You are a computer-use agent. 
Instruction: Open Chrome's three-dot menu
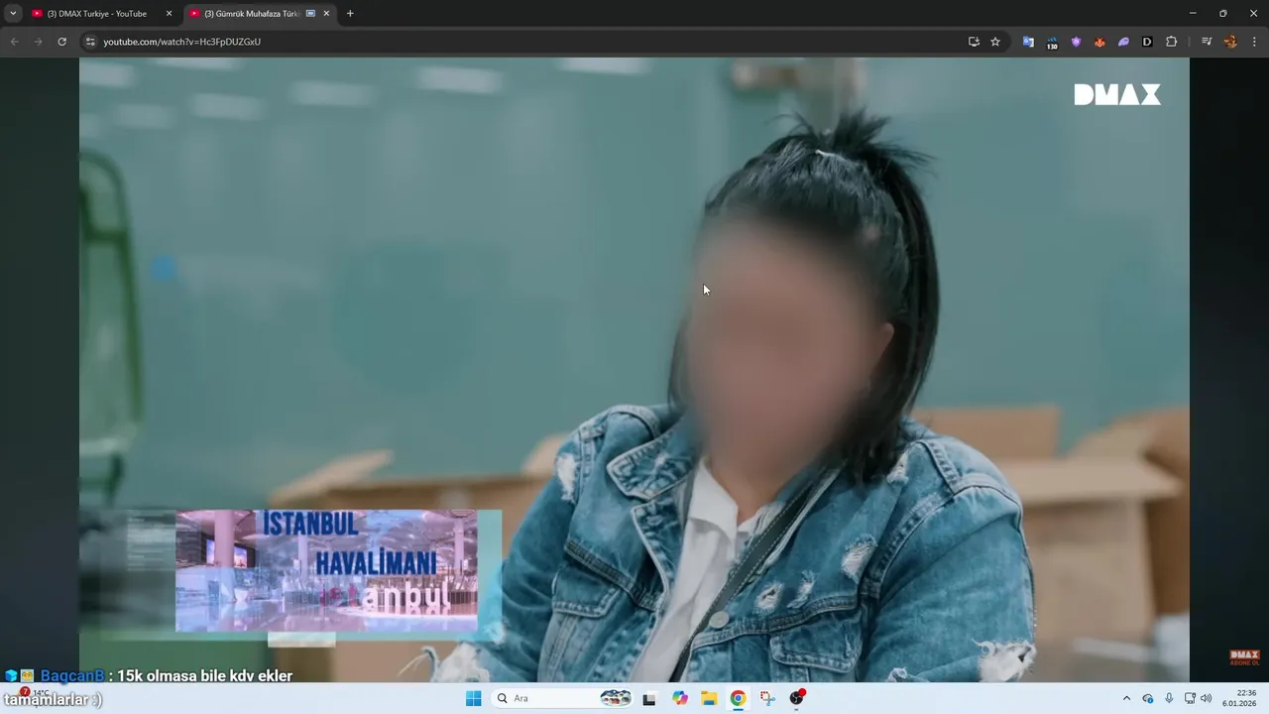click(x=1254, y=42)
